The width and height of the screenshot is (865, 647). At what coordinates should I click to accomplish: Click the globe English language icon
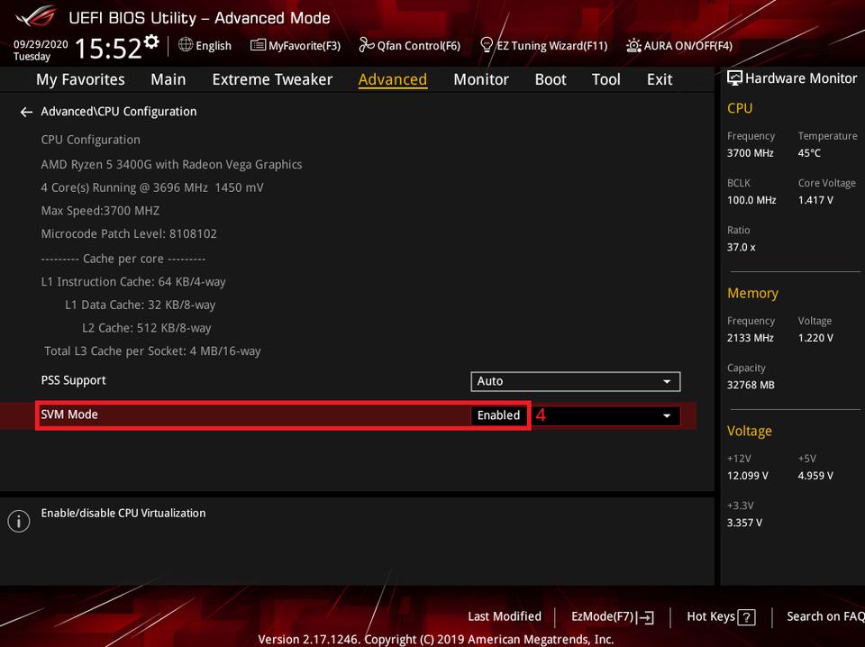[x=186, y=44]
